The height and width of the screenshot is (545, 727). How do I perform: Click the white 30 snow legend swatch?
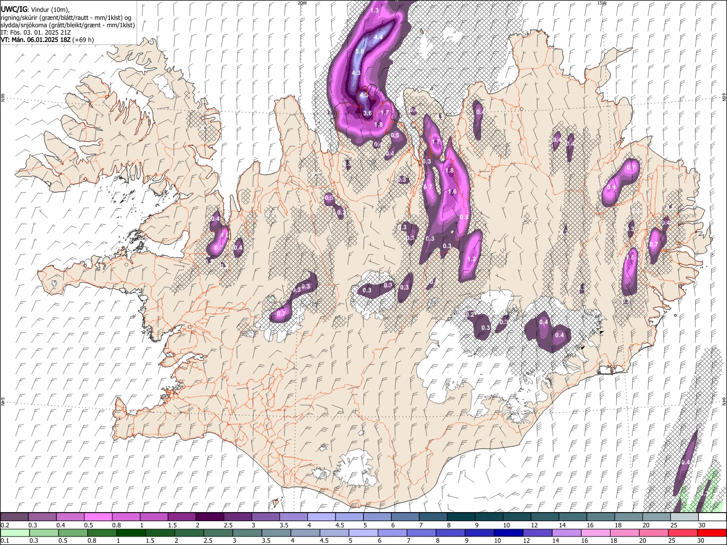click(712, 517)
